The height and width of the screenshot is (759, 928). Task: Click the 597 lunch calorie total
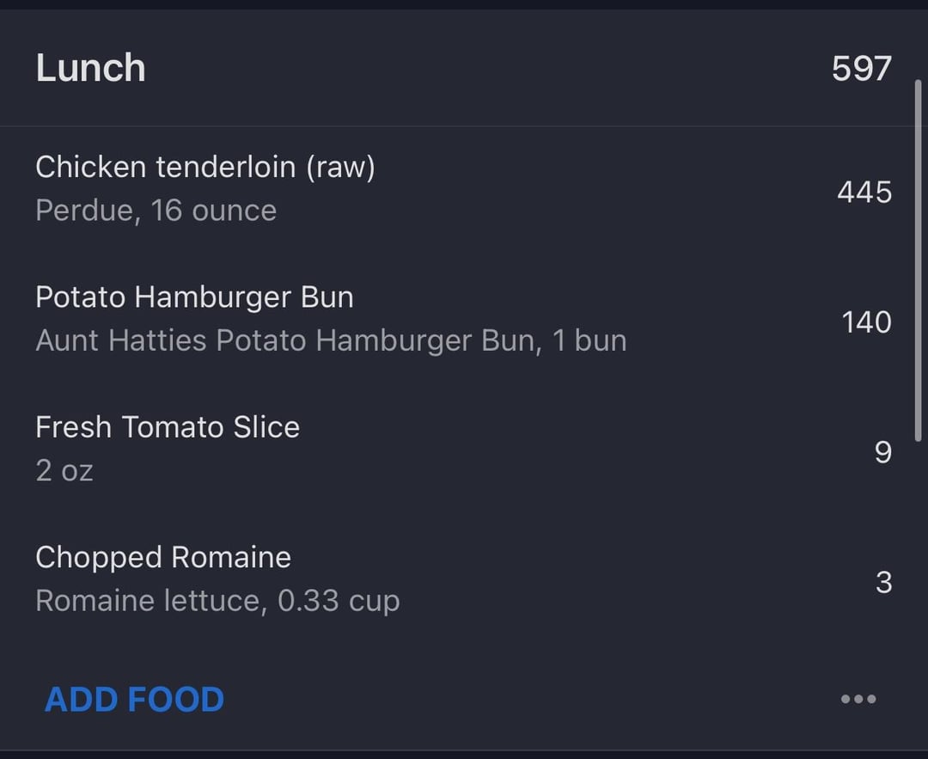click(861, 69)
